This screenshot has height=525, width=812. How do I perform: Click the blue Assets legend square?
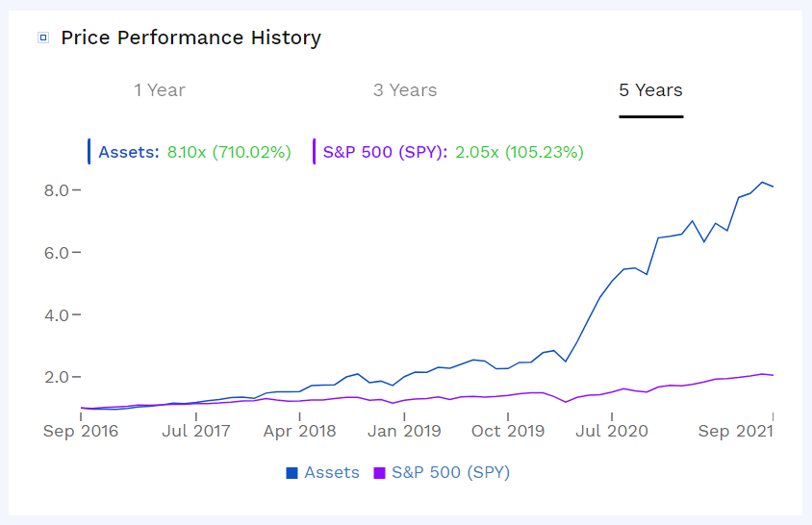[x=292, y=473]
